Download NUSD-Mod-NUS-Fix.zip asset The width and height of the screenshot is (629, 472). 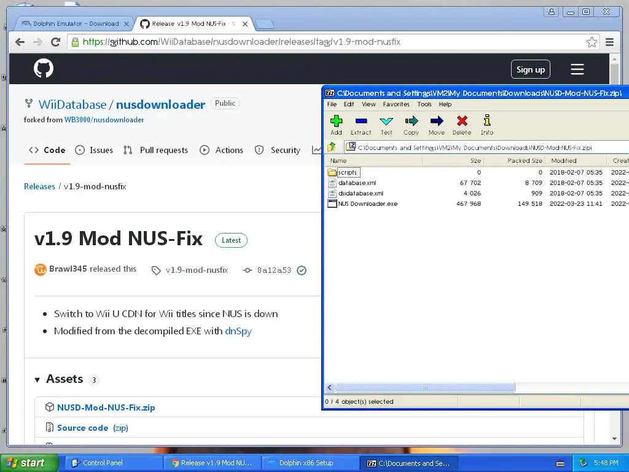106,407
